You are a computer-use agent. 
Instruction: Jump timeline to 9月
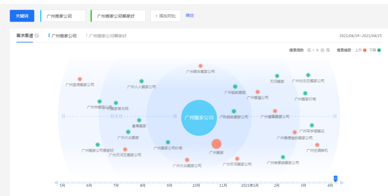click(x=169, y=186)
